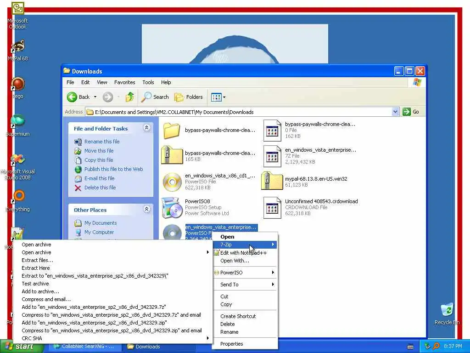
Task: Click the Go button next to address
Action: pyautogui.click(x=411, y=112)
